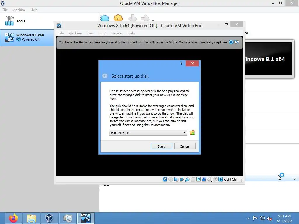Click the host key blue arrow icon
The height and width of the screenshot is (224, 299).
point(221,179)
